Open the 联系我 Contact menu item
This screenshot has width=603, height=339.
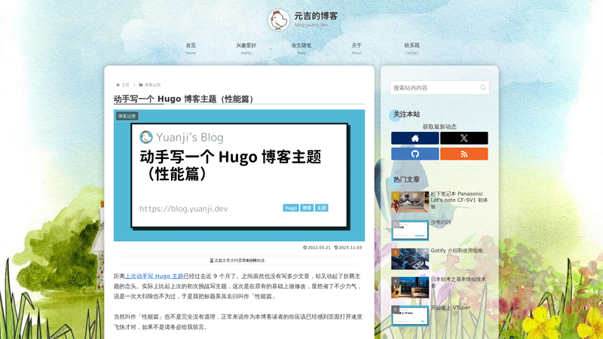tap(412, 48)
